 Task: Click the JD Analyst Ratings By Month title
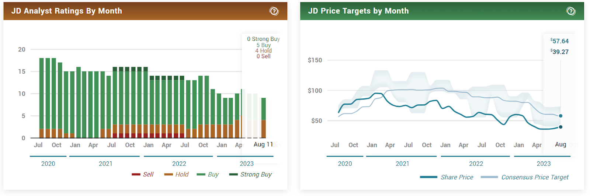(x=67, y=11)
